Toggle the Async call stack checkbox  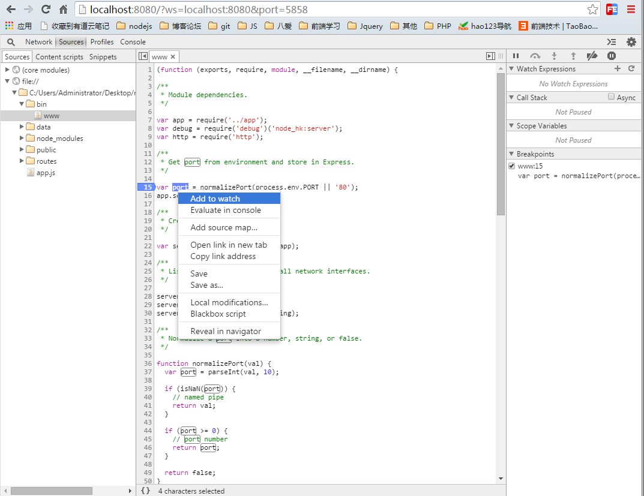pos(611,97)
